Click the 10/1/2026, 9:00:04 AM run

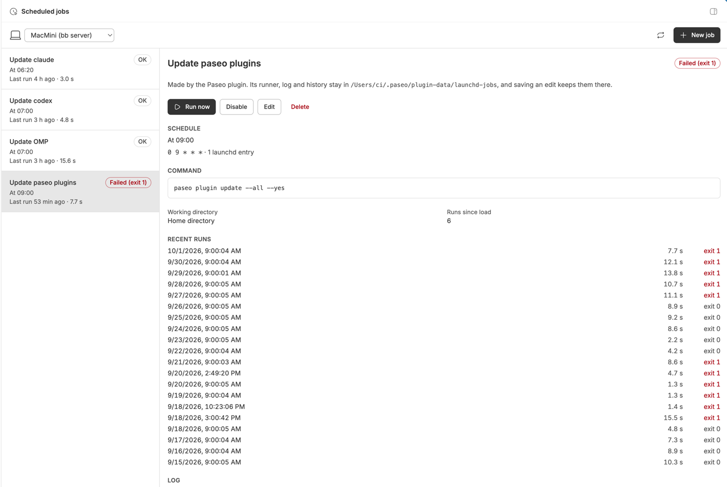pyautogui.click(x=443, y=251)
